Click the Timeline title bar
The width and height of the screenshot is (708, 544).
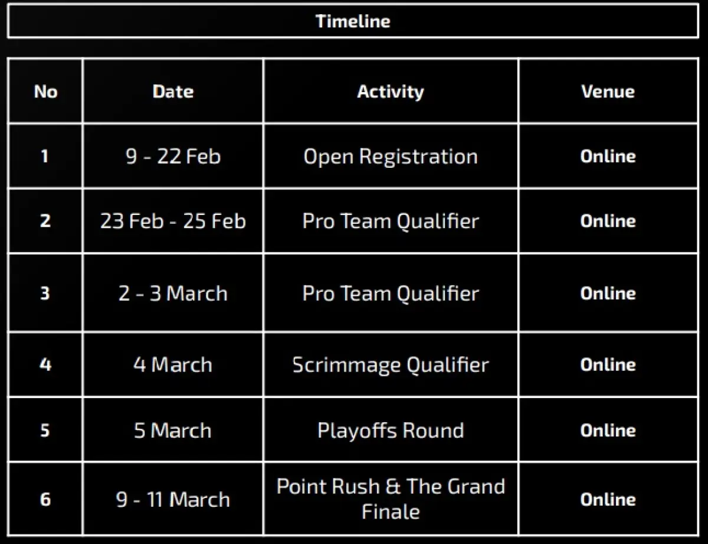353,21
